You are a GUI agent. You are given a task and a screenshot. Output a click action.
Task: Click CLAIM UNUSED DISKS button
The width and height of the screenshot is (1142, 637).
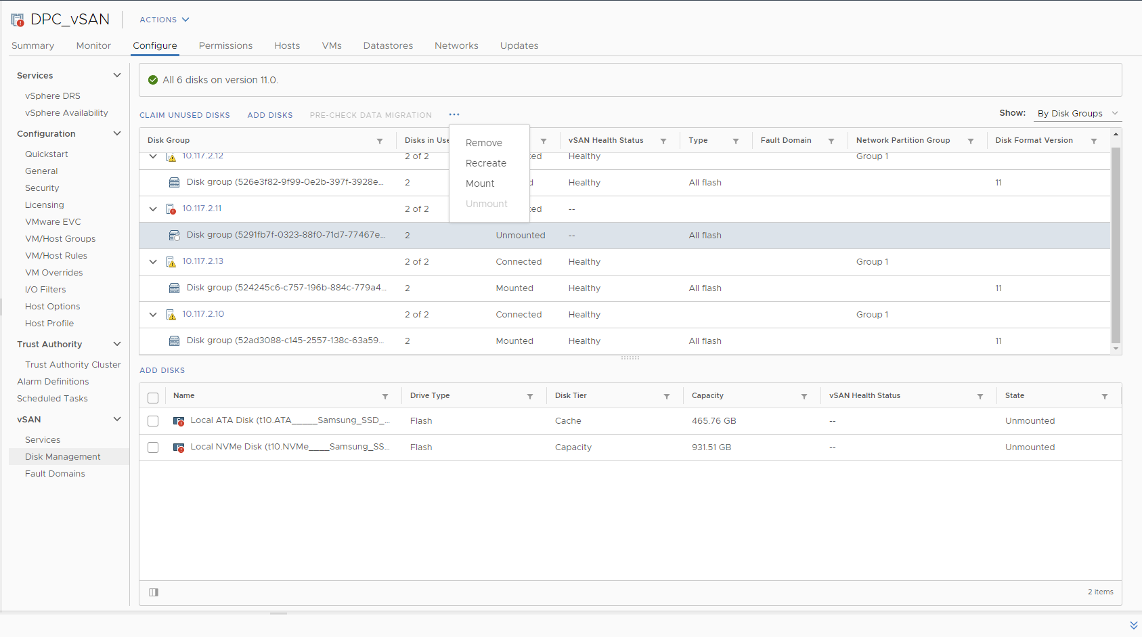coord(185,115)
